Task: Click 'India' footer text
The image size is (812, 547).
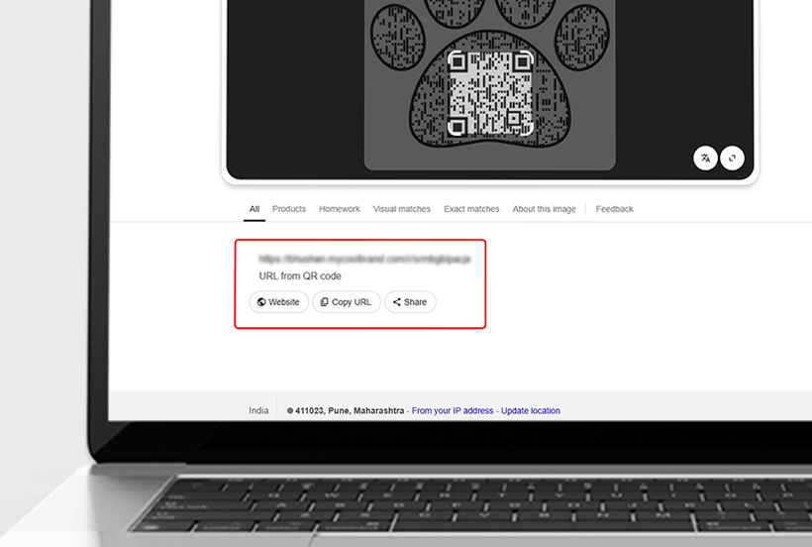Action: pyautogui.click(x=258, y=410)
